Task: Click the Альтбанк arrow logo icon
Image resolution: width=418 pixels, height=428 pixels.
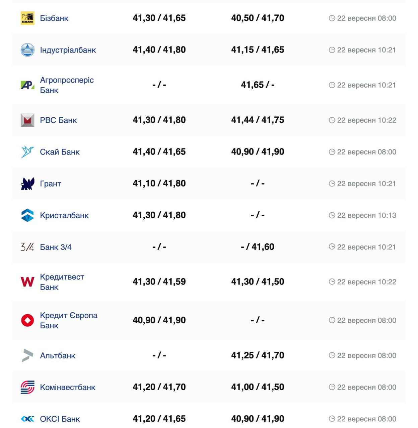Action: pos(27,355)
